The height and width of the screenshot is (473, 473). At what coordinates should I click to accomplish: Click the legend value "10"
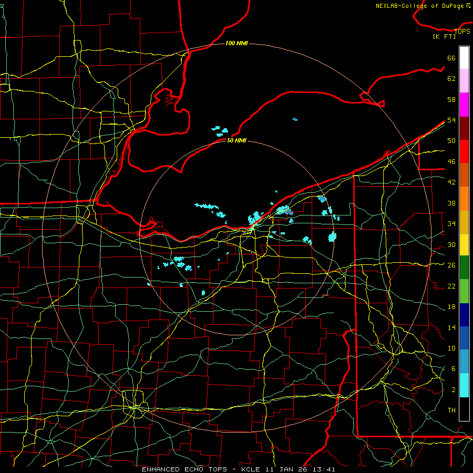click(x=451, y=348)
